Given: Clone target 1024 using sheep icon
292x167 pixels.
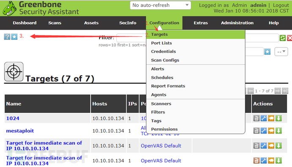Looking at the screenshot, I should (271, 118).
